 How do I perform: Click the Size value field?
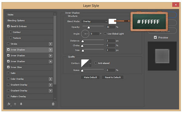(x=111, y=50)
